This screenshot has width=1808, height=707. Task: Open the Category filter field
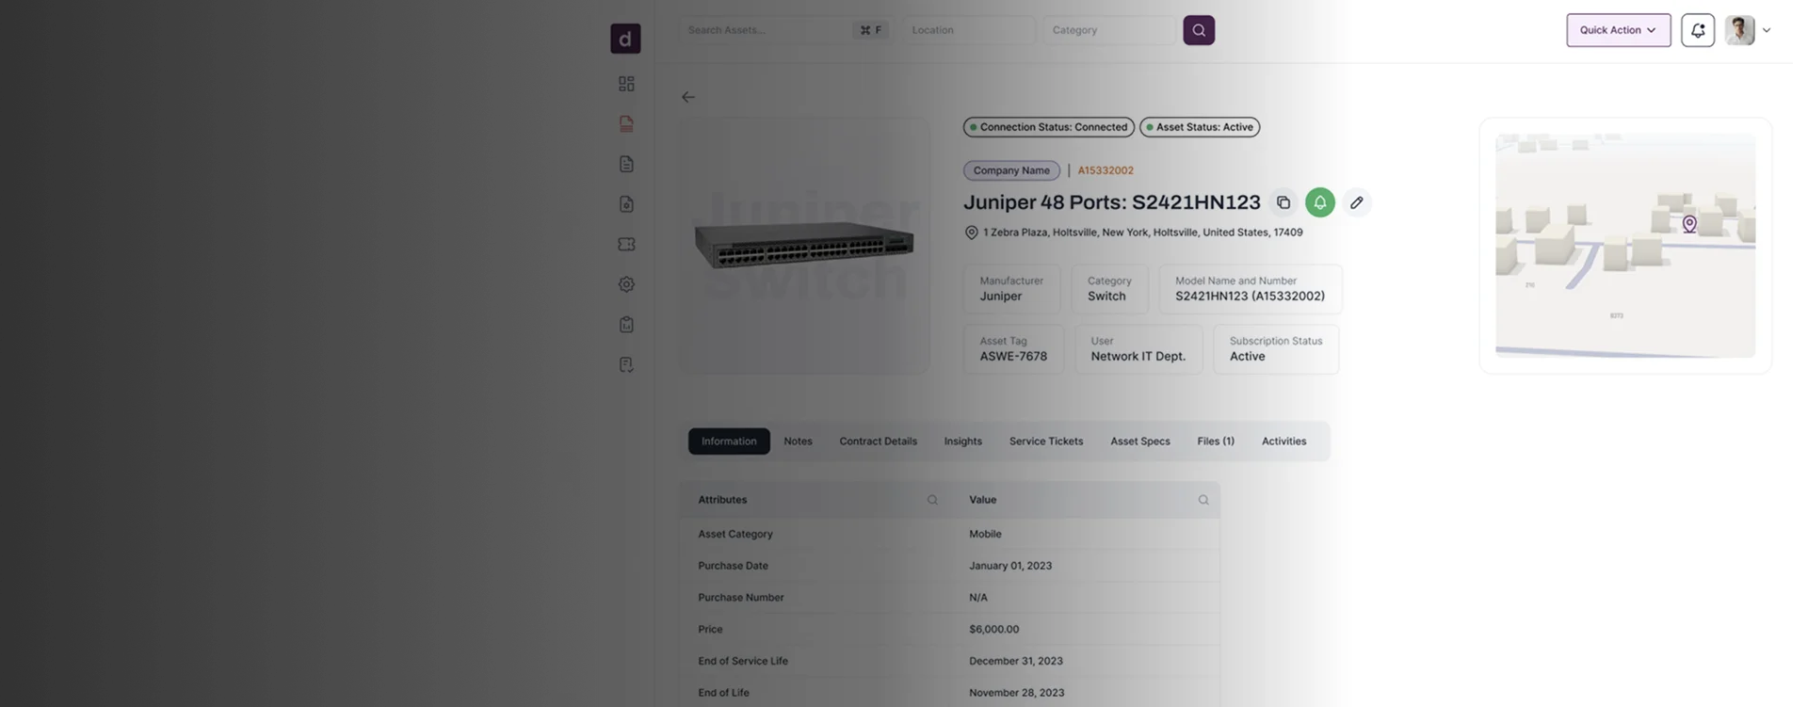pos(1107,30)
